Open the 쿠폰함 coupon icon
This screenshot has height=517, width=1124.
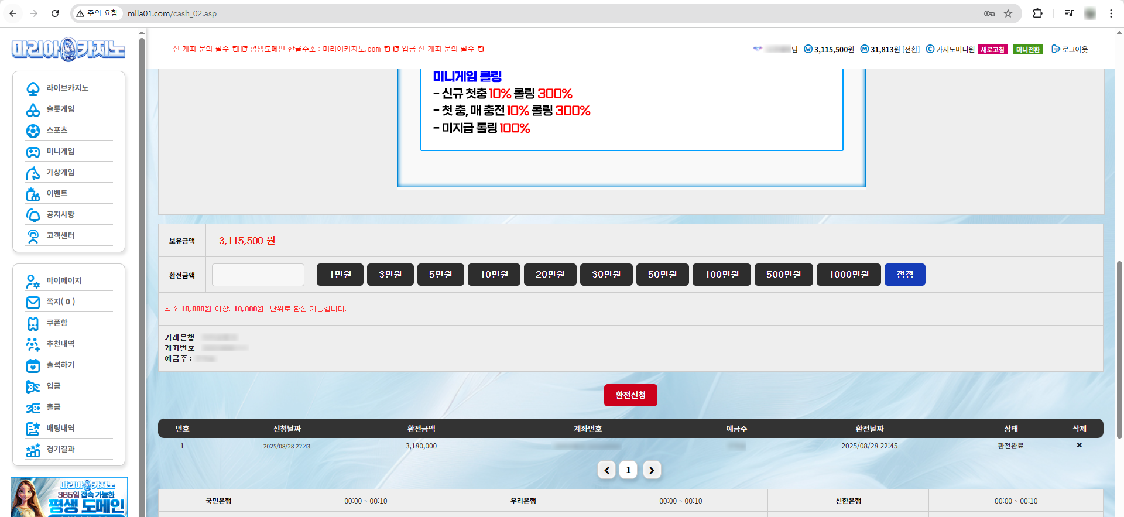point(33,323)
